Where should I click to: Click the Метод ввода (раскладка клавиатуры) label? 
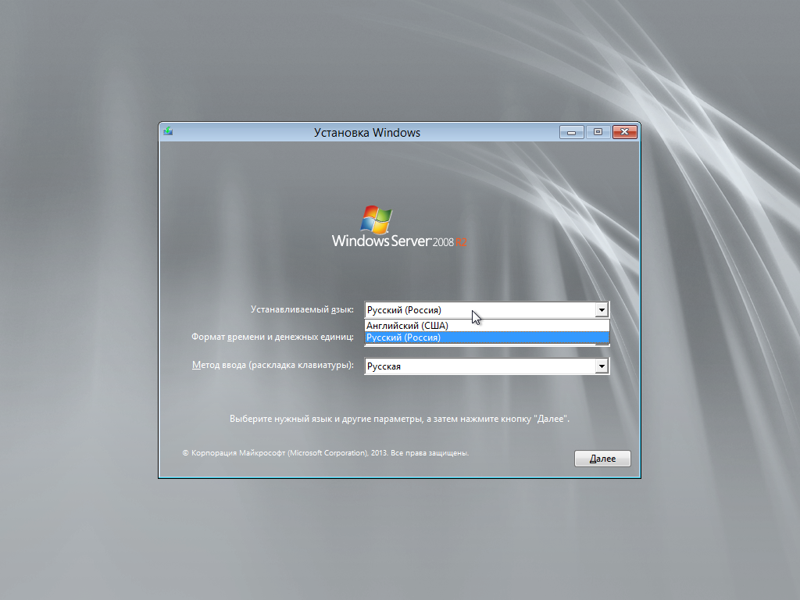tap(273, 365)
